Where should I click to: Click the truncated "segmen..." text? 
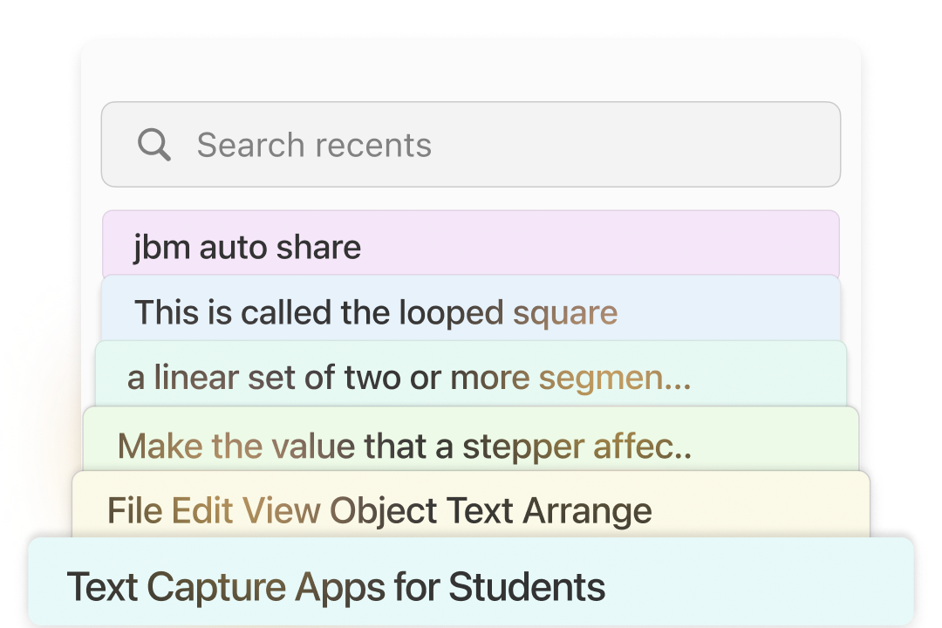pos(615,379)
